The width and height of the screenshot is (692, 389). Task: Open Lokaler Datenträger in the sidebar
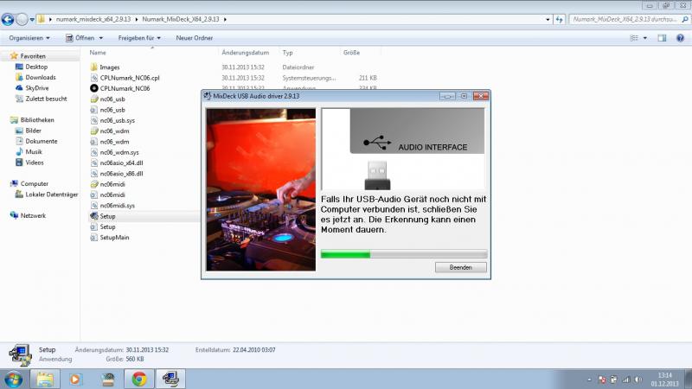(x=51, y=194)
